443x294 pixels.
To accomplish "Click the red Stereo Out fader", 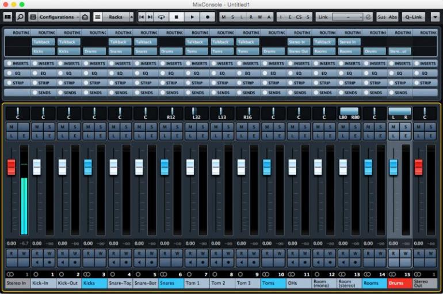I will (x=418, y=167).
